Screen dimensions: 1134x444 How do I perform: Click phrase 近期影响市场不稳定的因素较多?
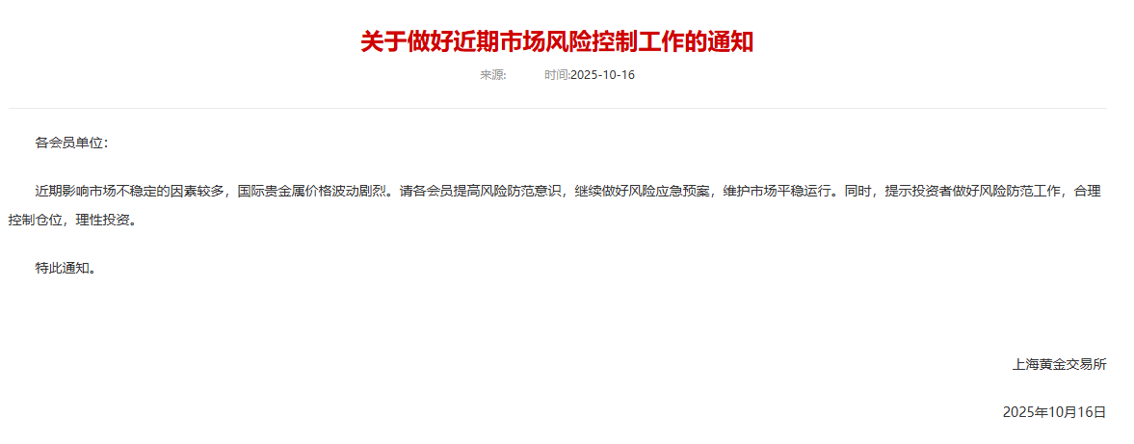pos(131,192)
